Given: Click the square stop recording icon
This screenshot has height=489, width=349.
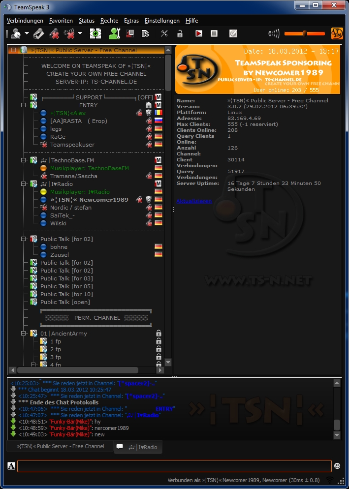Looking at the screenshot, I should [214, 33].
